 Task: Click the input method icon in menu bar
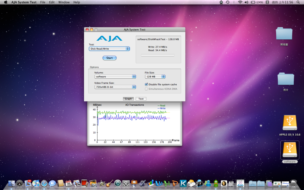[x=267, y=2]
